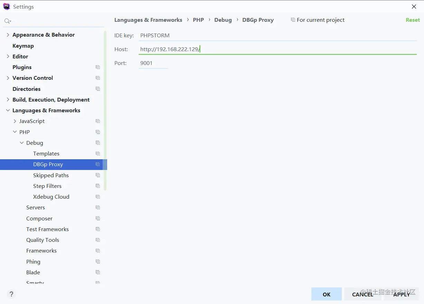Expand the Editor section
The height and width of the screenshot is (304, 424).
8,56
